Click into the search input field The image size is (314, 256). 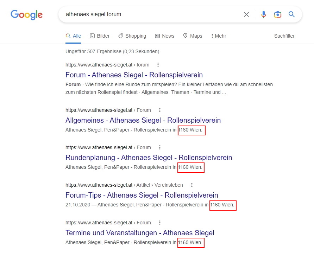pos(151,14)
